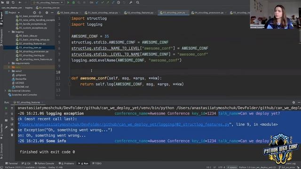The width and height of the screenshot is (301, 169).
Task: Locate opened file in Project panel
Action: point(34,13)
